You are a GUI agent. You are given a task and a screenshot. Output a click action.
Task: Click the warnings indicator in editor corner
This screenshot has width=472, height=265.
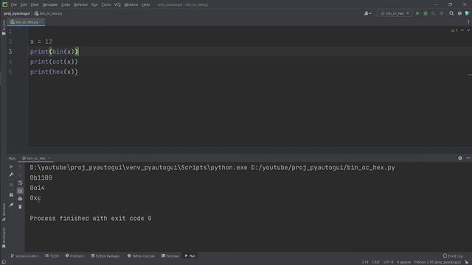click(x=454, y=30)
